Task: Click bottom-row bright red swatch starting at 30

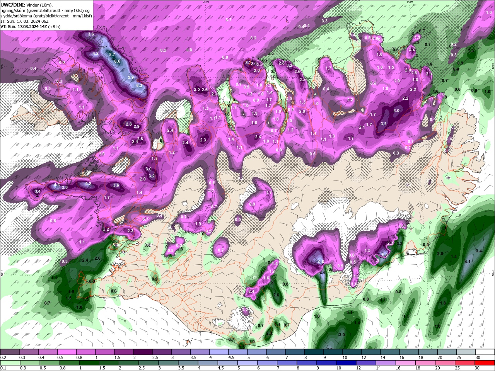Action: (x=485, y=363)
